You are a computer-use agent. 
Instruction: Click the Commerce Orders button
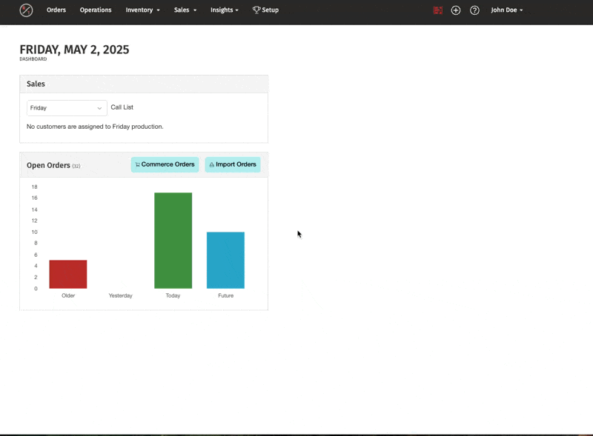tap(165, 165)
